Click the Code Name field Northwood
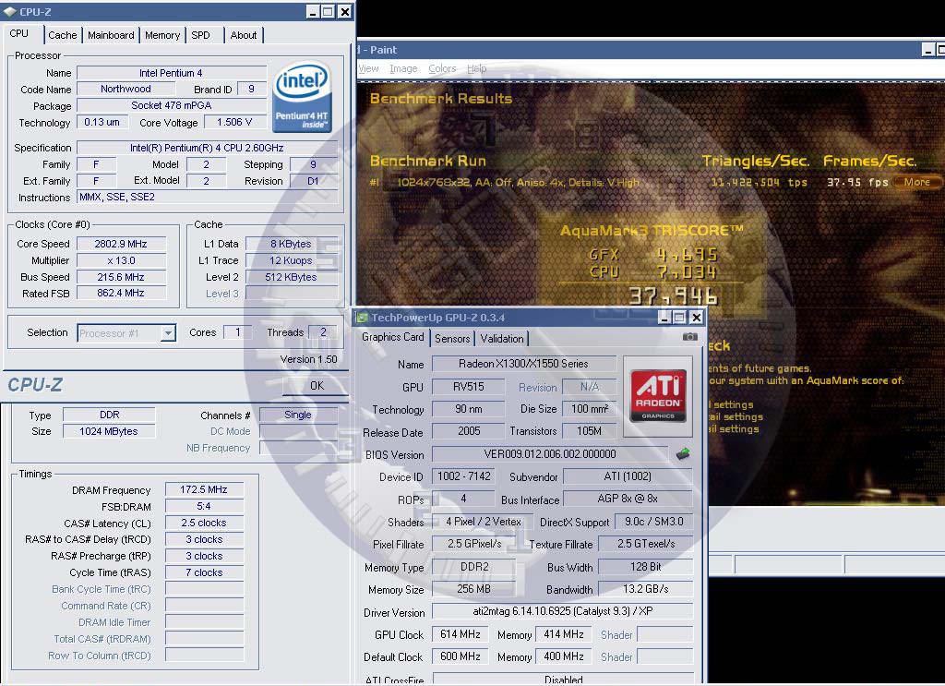The width and height of the screenshot is (945, 686). (x=126, y=89)
